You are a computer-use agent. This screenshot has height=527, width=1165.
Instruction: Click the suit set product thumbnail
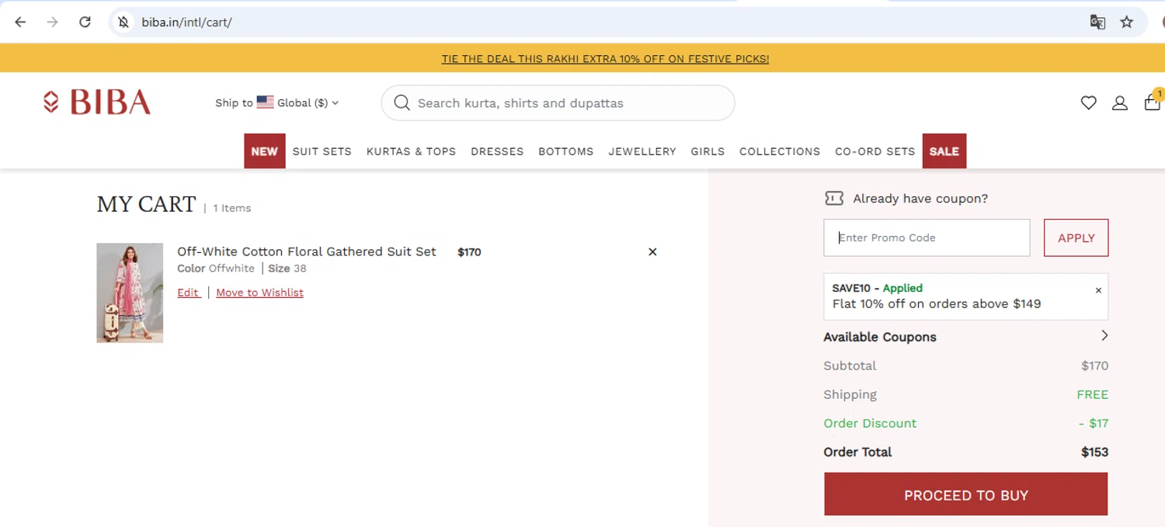tap(130, 293)
